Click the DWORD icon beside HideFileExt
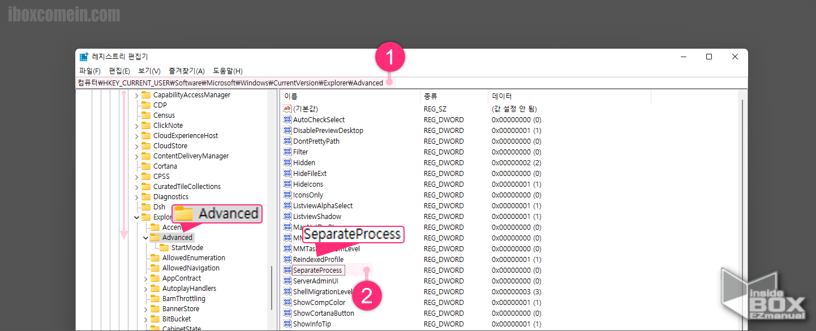 (x=287, y=174)
